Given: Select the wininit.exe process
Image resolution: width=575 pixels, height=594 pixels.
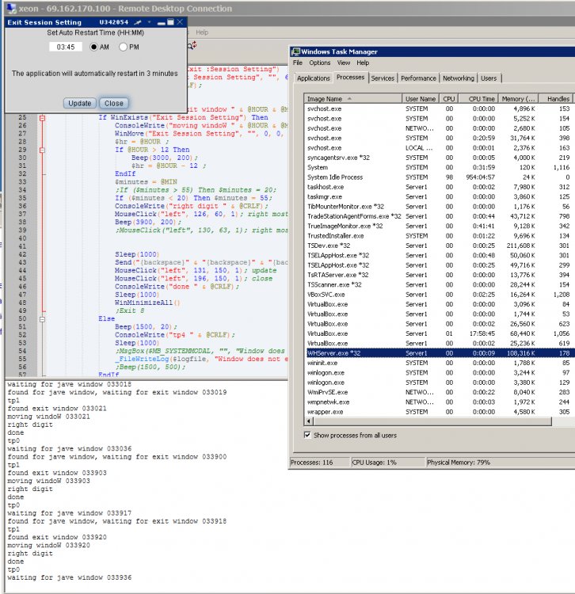Looking at the screenshot, I should 440,363.
